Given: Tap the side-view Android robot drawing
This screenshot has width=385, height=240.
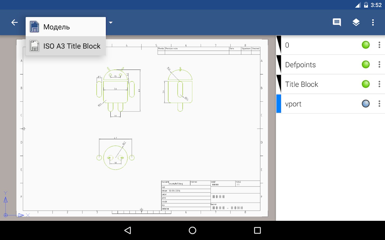Looking at the screenshot, I should click(x=180, y=90).
